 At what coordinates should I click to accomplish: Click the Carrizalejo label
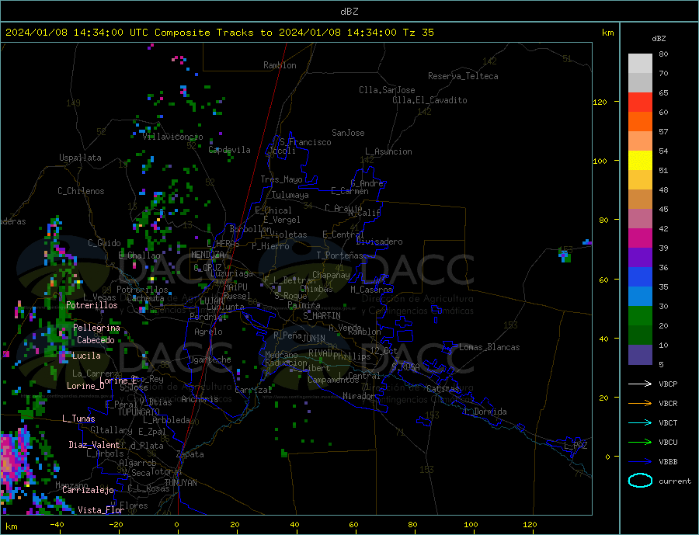(88, 490)
